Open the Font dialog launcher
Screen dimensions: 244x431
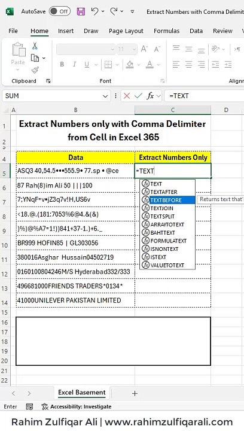[163, 81]
